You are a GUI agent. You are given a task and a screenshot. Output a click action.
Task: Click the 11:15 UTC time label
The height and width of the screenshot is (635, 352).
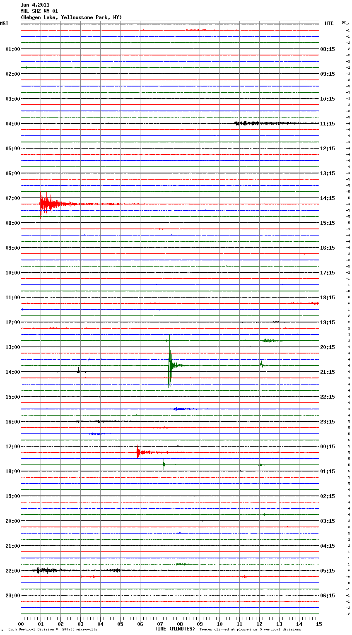tap(328, 123)
